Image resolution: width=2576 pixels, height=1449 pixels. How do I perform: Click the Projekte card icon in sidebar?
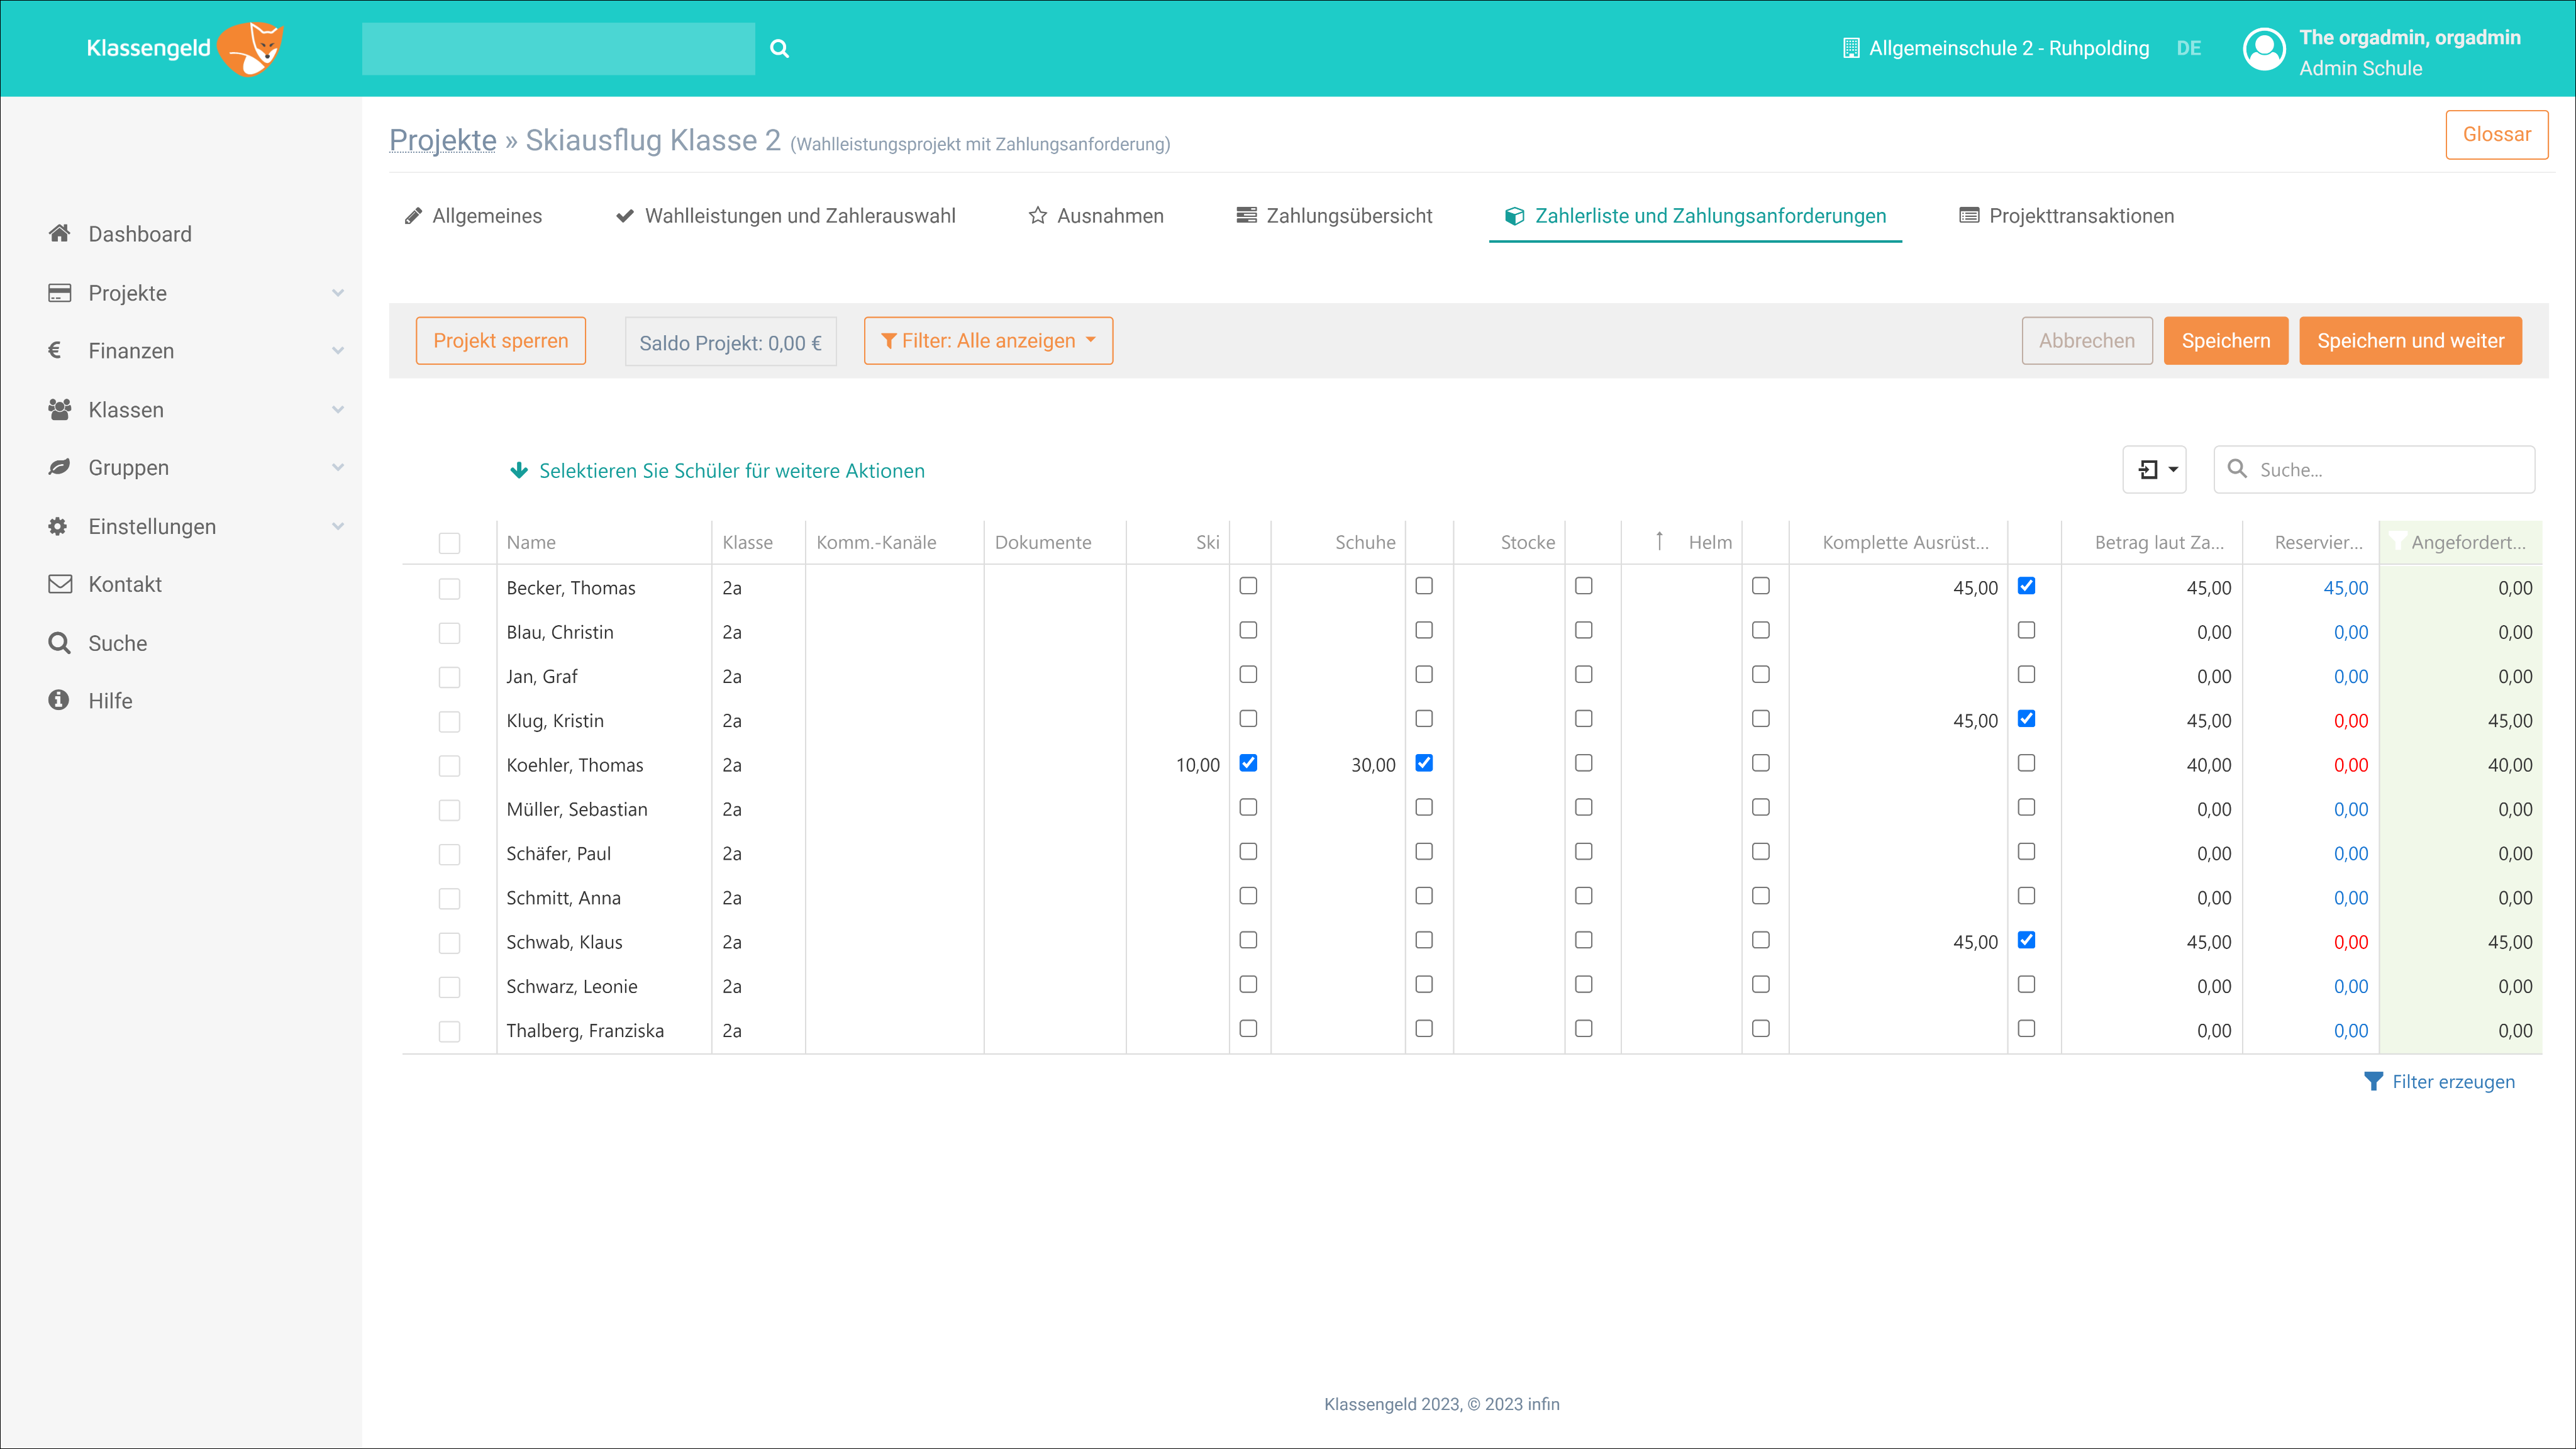coord(60,292)
